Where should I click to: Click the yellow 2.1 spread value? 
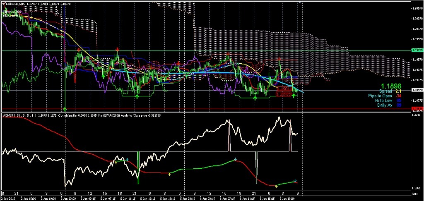coord(399,91)
